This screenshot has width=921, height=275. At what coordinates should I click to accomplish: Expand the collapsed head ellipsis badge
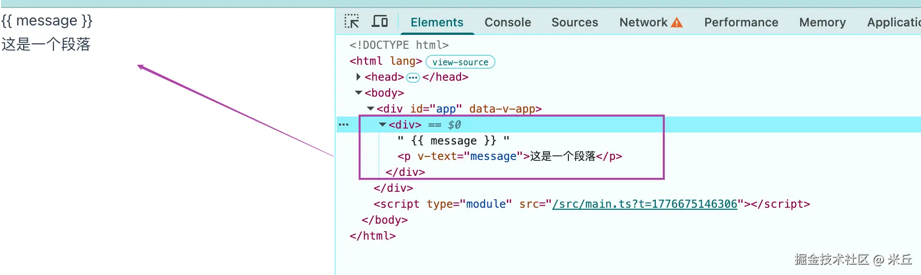(x=413, y=78)
